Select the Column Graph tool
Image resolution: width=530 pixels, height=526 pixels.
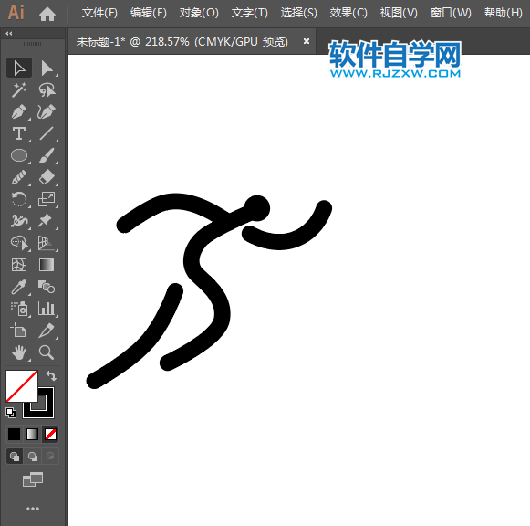(47, 309)
